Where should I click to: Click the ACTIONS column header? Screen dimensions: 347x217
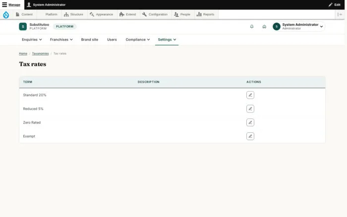pos(254,82)
